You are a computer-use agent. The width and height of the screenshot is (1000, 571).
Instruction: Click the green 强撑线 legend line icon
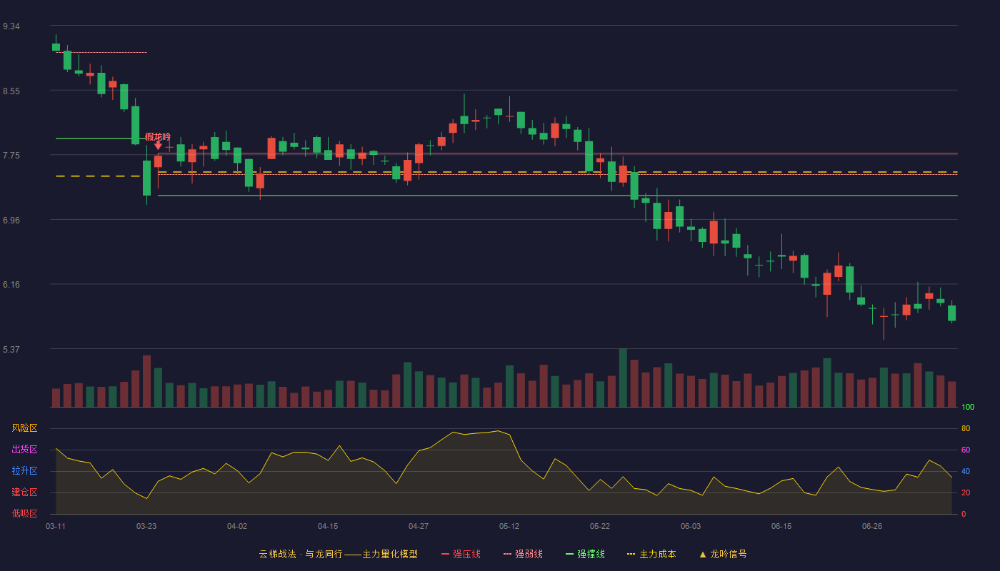point(570,555)
